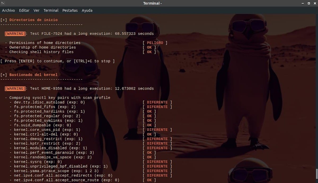Click the WARNING badge for Test HOME-9350
The width and height of the screenshot is (318, 183).
click(15, 89)
